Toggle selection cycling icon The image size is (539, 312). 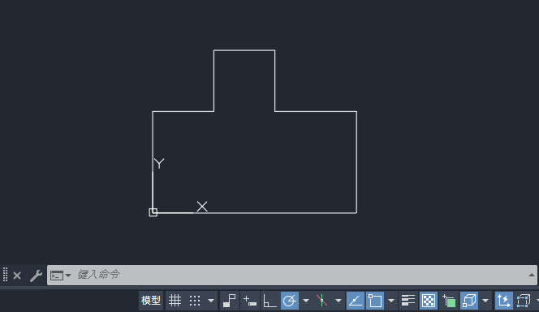[449, 301]
